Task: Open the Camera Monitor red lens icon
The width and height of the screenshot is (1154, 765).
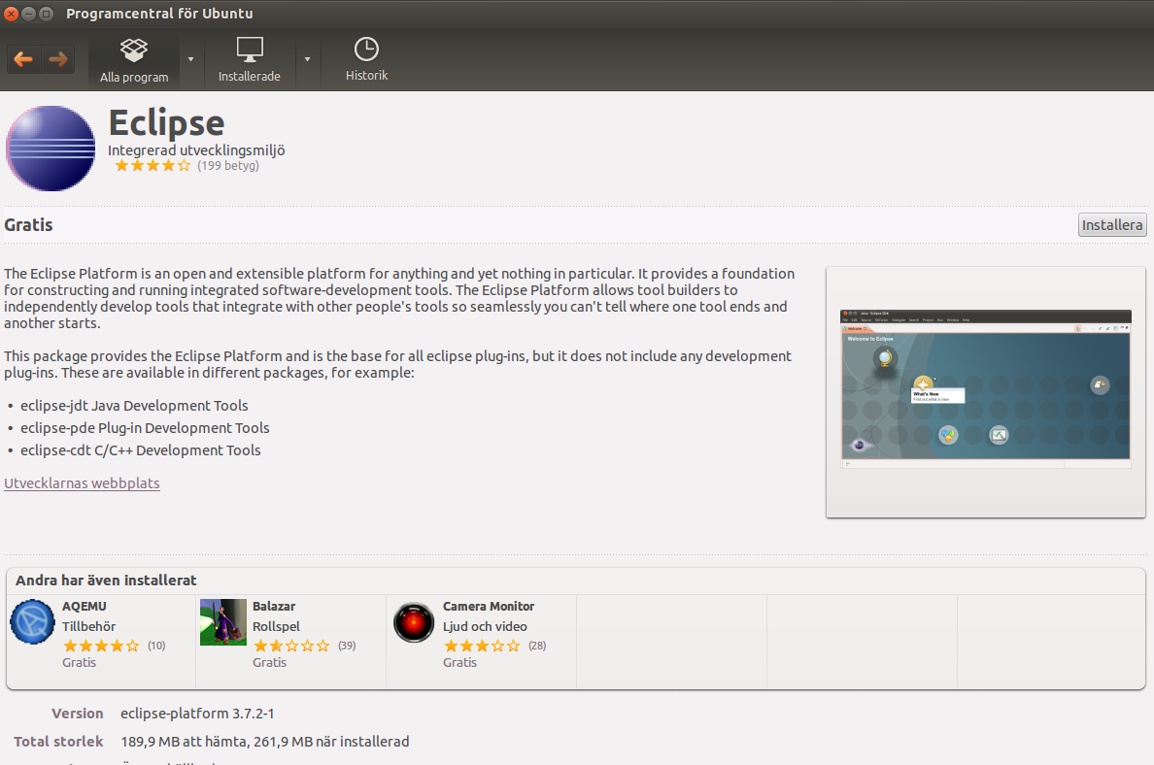Action: 414,622
